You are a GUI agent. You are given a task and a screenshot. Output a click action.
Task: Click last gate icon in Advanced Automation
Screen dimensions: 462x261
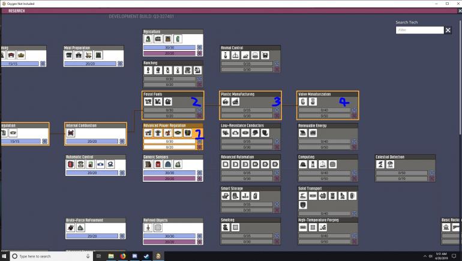click(275, 164)
